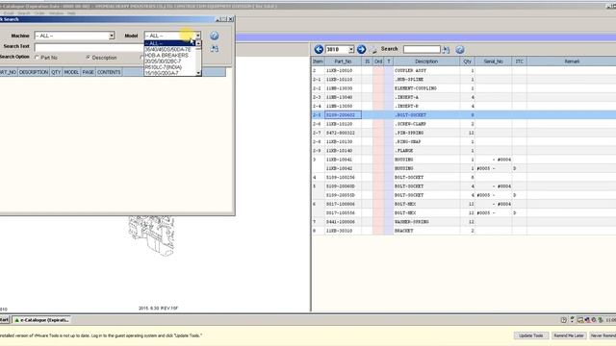The width and height of the screenshot is (616, 346).
Task: Click the Serial_No header in the parts list
Action: [494, 62]
